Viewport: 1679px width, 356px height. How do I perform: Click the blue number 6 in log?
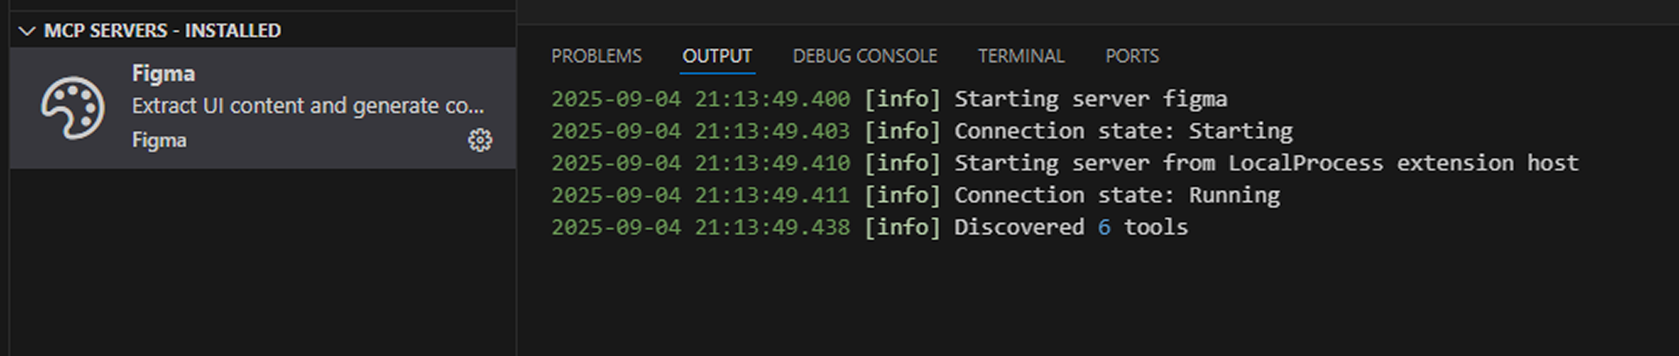pyautogui.click(x=1103, y=227)
